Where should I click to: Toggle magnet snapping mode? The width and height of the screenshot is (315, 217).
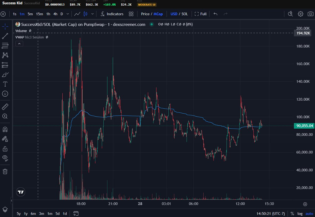click(5, 129)
